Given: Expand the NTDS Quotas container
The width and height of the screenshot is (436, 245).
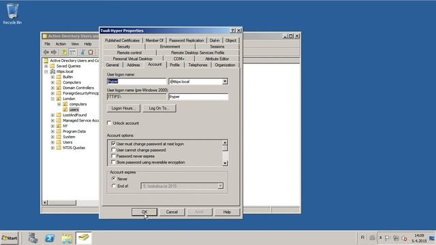Looking at the screenshot, I should 52,148.
